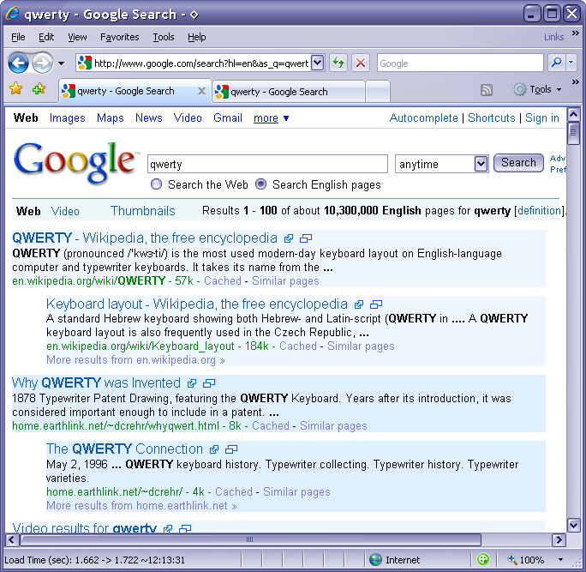The width and height of the screenshot is (586, 572).
Task: Open the Tools gear menu
Action: pyautogui.click(x=536, y=89)
